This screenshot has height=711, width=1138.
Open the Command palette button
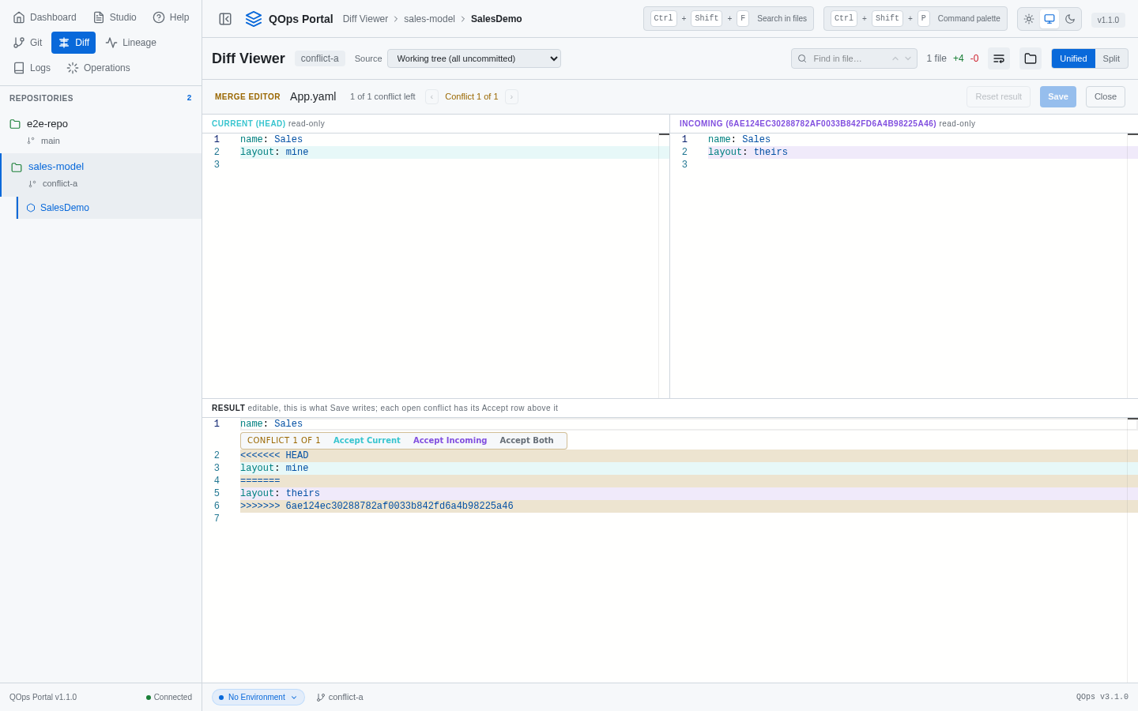(915, 19)
